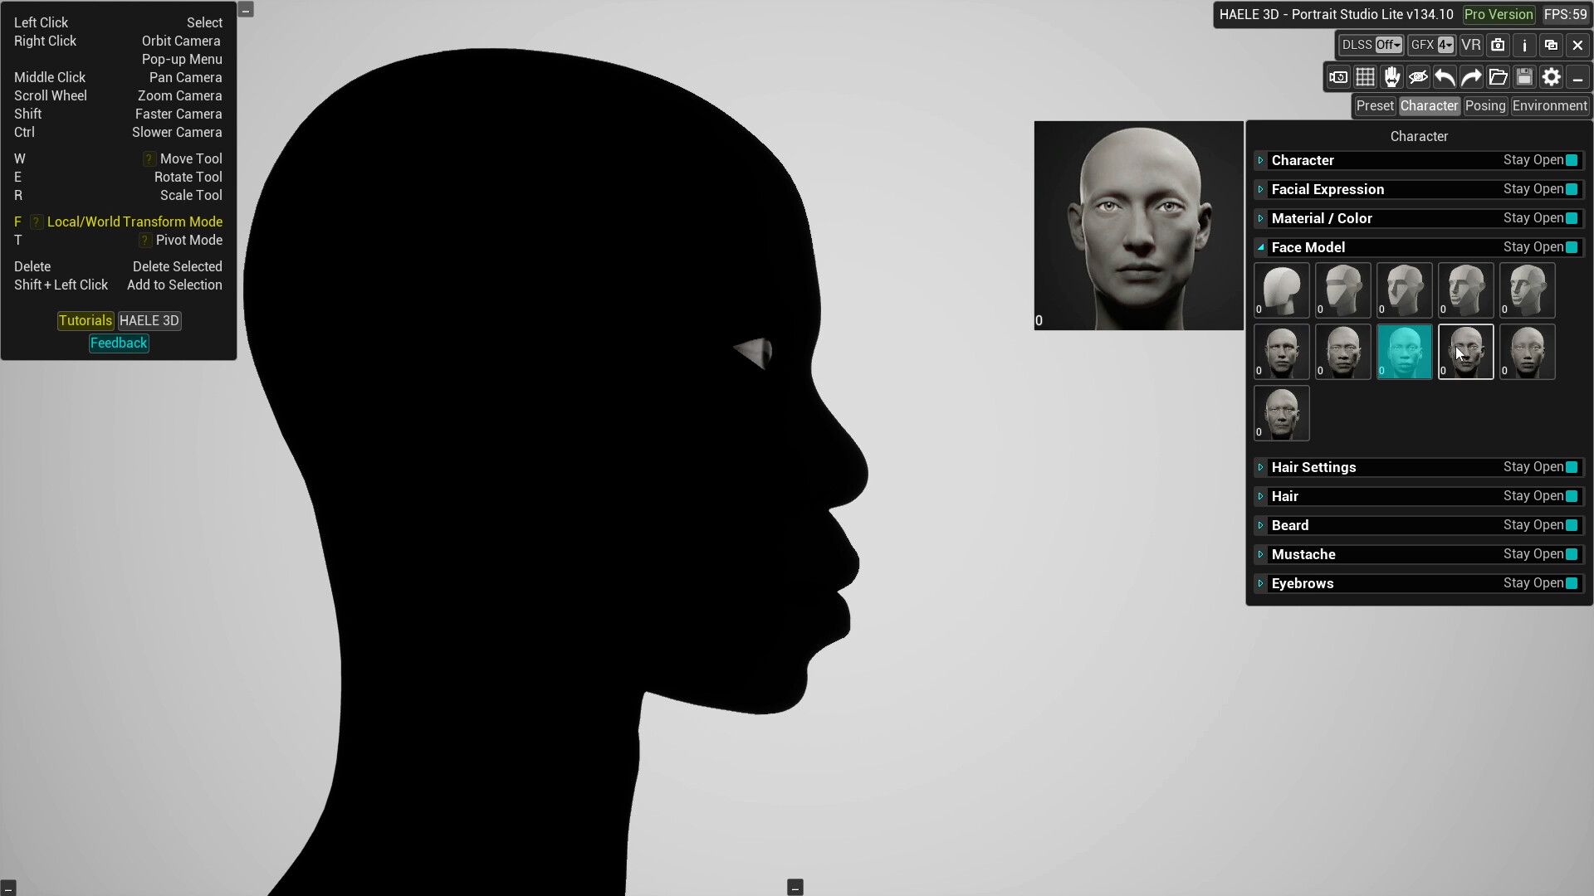Click the bottom center minus collapse button

795,887
